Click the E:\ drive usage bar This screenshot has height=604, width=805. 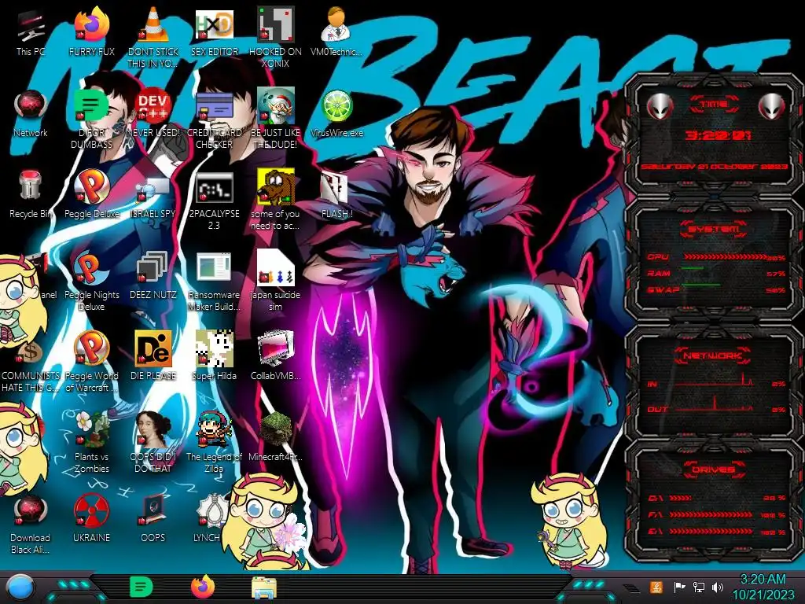(x=711, y=532)
